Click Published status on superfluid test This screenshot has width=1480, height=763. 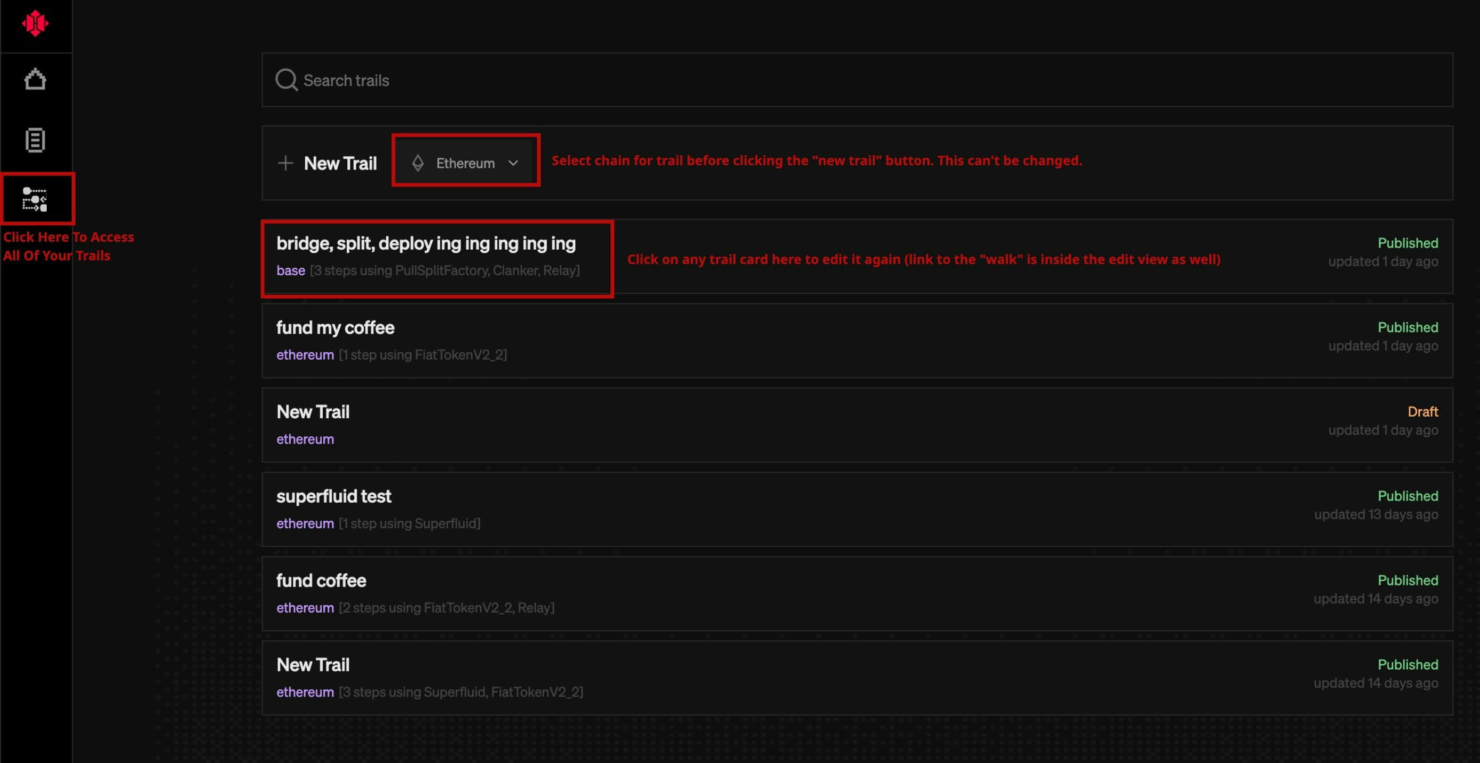click(x=1408, y=496)
